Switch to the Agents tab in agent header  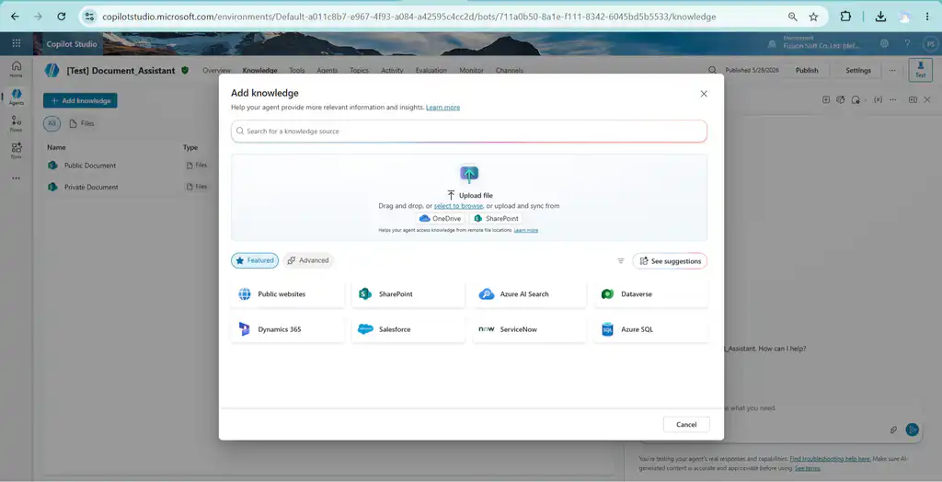pos(327,70)
